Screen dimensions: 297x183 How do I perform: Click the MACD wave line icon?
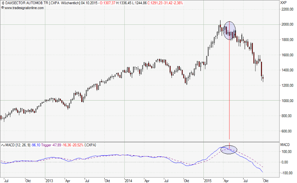tap(3, 145)
